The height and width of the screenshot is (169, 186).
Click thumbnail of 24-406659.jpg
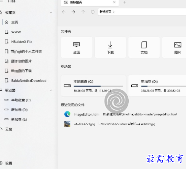pos(67,124)
